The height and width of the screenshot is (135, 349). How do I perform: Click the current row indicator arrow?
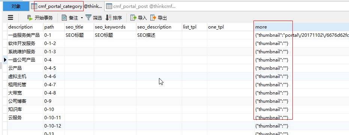[5, 60]
